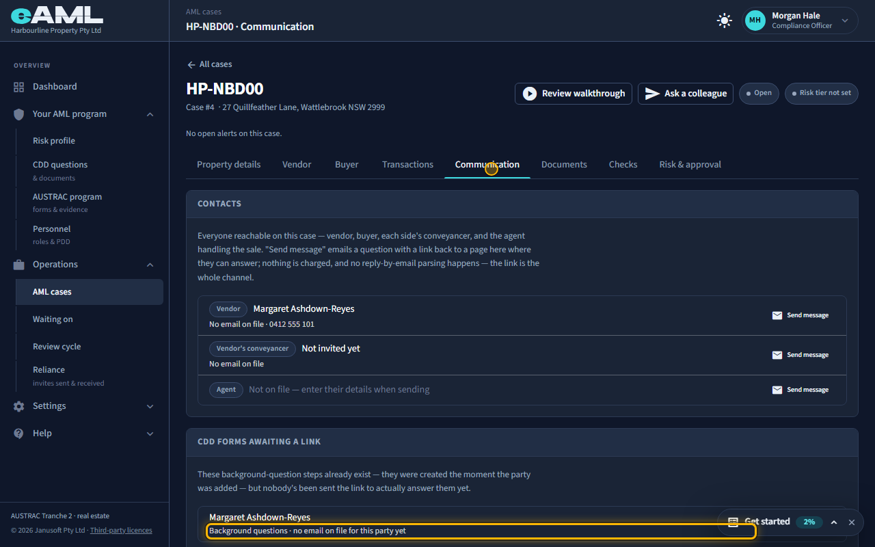This screenshot has width=875, height=547.
Task: Collapse the Your AML program section
Action: pos(150,114)
